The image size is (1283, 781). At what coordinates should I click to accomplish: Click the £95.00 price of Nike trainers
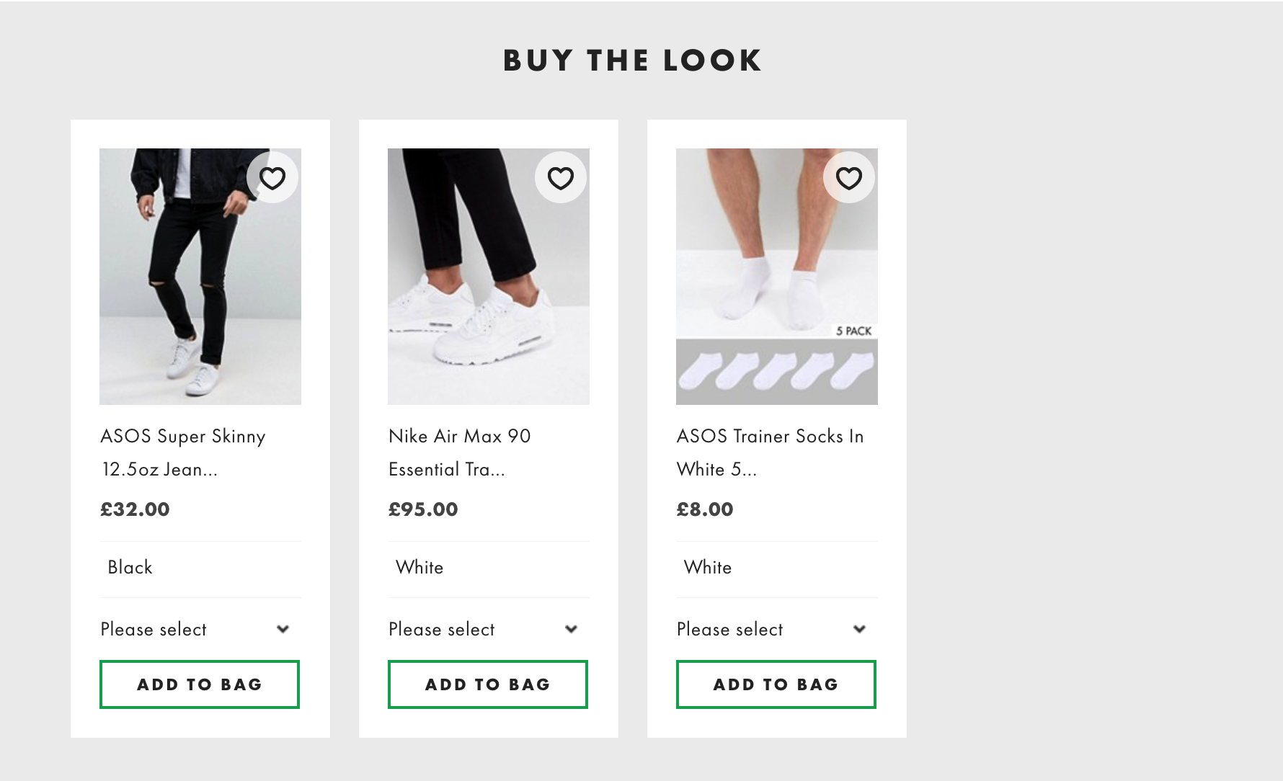click(x=423, y=509)
